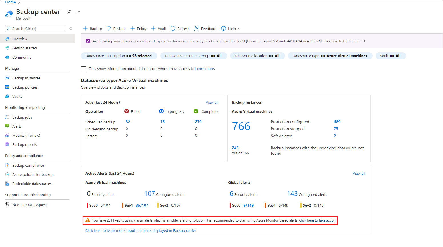The image size is (443, 247).
Task: Open the Datasource resource group filter
Action: (x=193, y=56)
